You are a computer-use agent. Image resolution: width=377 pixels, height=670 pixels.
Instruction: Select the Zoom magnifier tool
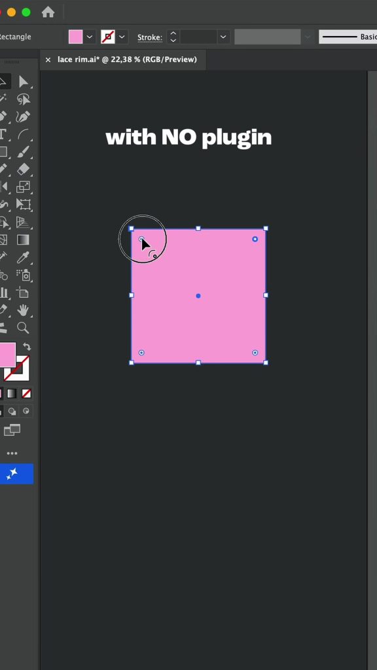23,328
